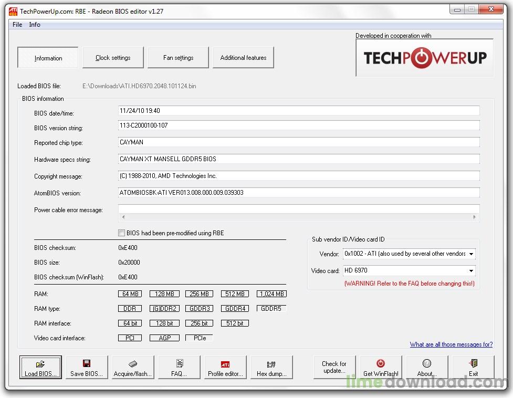Click the Hardware specs string field
The height and width of the screenshot is (398, 513).
pyautogui.click(x=299, y=159)
